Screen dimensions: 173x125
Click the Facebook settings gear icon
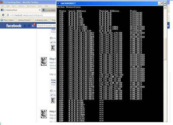[168, 26]
